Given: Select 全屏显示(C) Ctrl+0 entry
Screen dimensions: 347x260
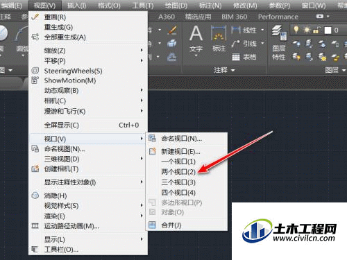Looking at the screenshot, I should [x=88, y=125].
